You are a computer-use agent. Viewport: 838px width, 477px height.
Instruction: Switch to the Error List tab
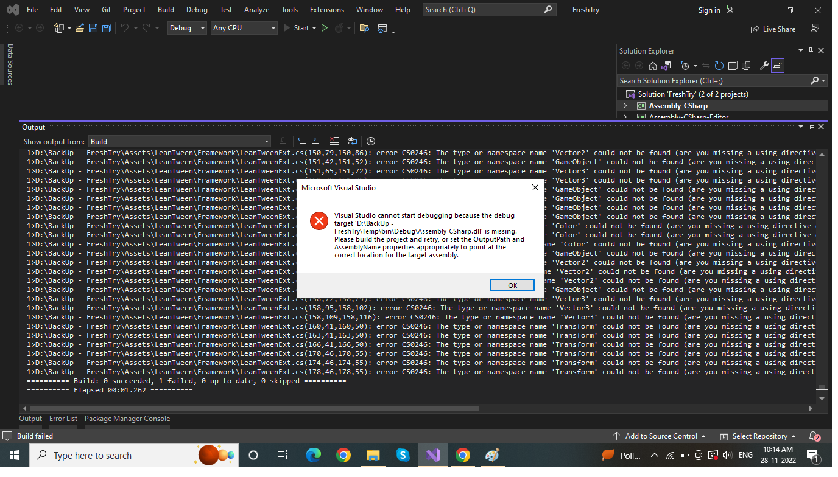click(63, 419)
